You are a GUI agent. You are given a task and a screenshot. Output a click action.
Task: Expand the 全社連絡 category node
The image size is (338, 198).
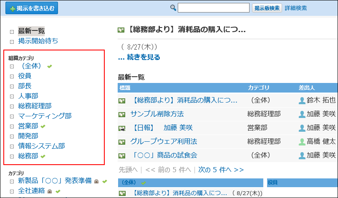pos(12,191)
